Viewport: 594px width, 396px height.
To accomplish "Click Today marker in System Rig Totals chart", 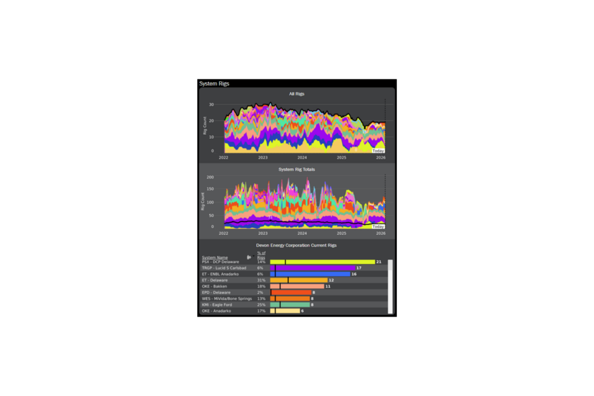I will click(378, 227).
